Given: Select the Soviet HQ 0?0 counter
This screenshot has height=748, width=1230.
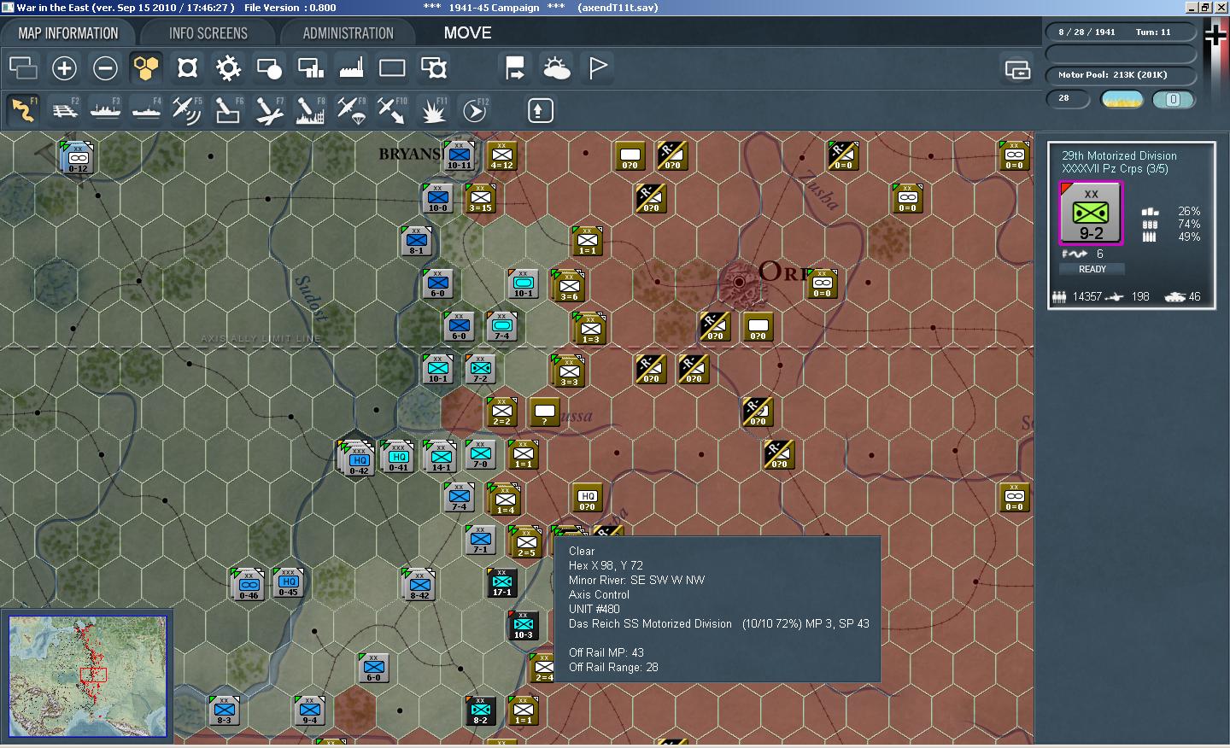Looking at the screenshot, I should coord(588,497).
